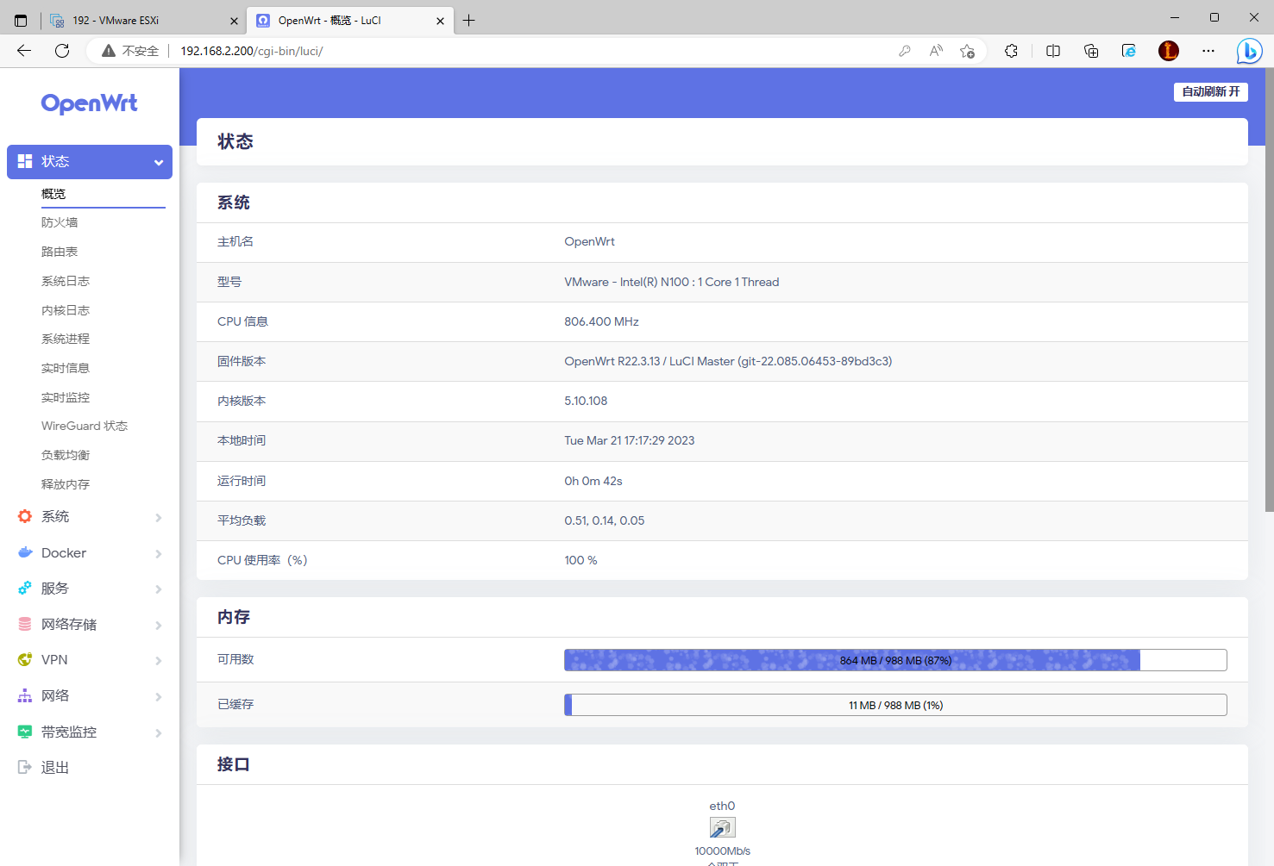Toggle the 自动刷新 开 button
Image resolution: width=1274 pixels, height=866 pixels.
pos(1211,91)
